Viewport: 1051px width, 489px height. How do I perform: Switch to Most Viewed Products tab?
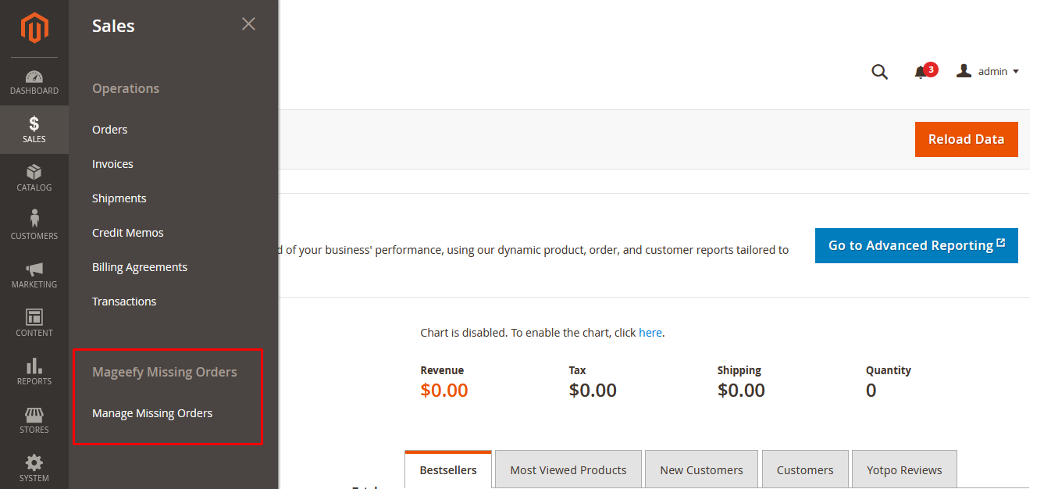[x=568, y=470]
